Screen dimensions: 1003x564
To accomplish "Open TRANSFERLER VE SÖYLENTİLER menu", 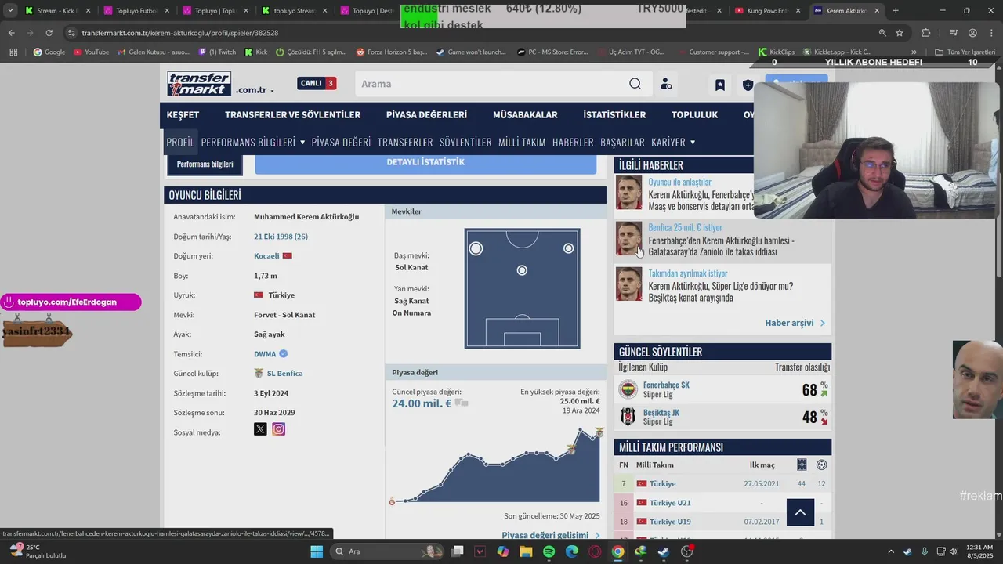I will [x=292, y=114].
